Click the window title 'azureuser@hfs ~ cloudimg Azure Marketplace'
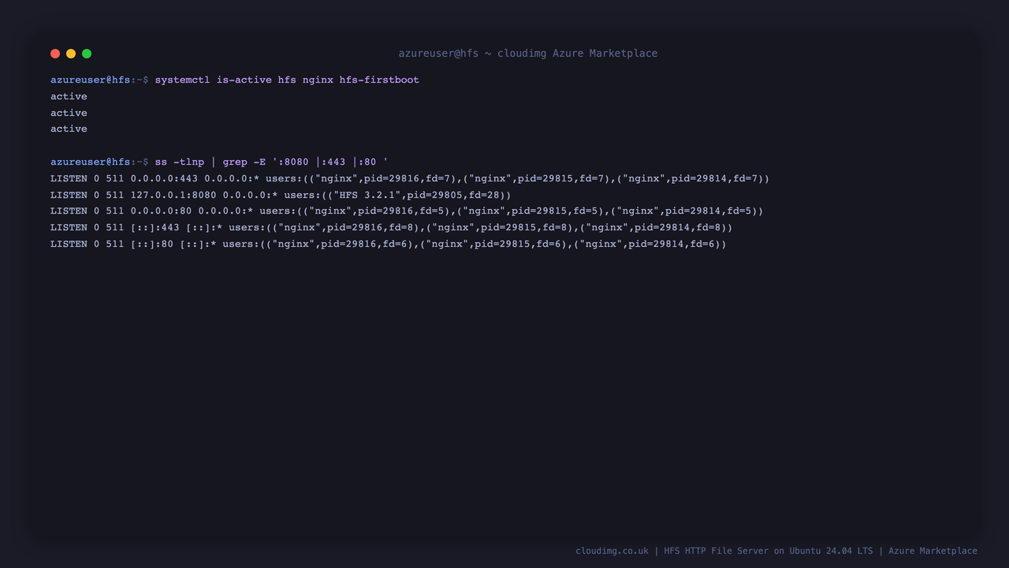 pos(527,54)
